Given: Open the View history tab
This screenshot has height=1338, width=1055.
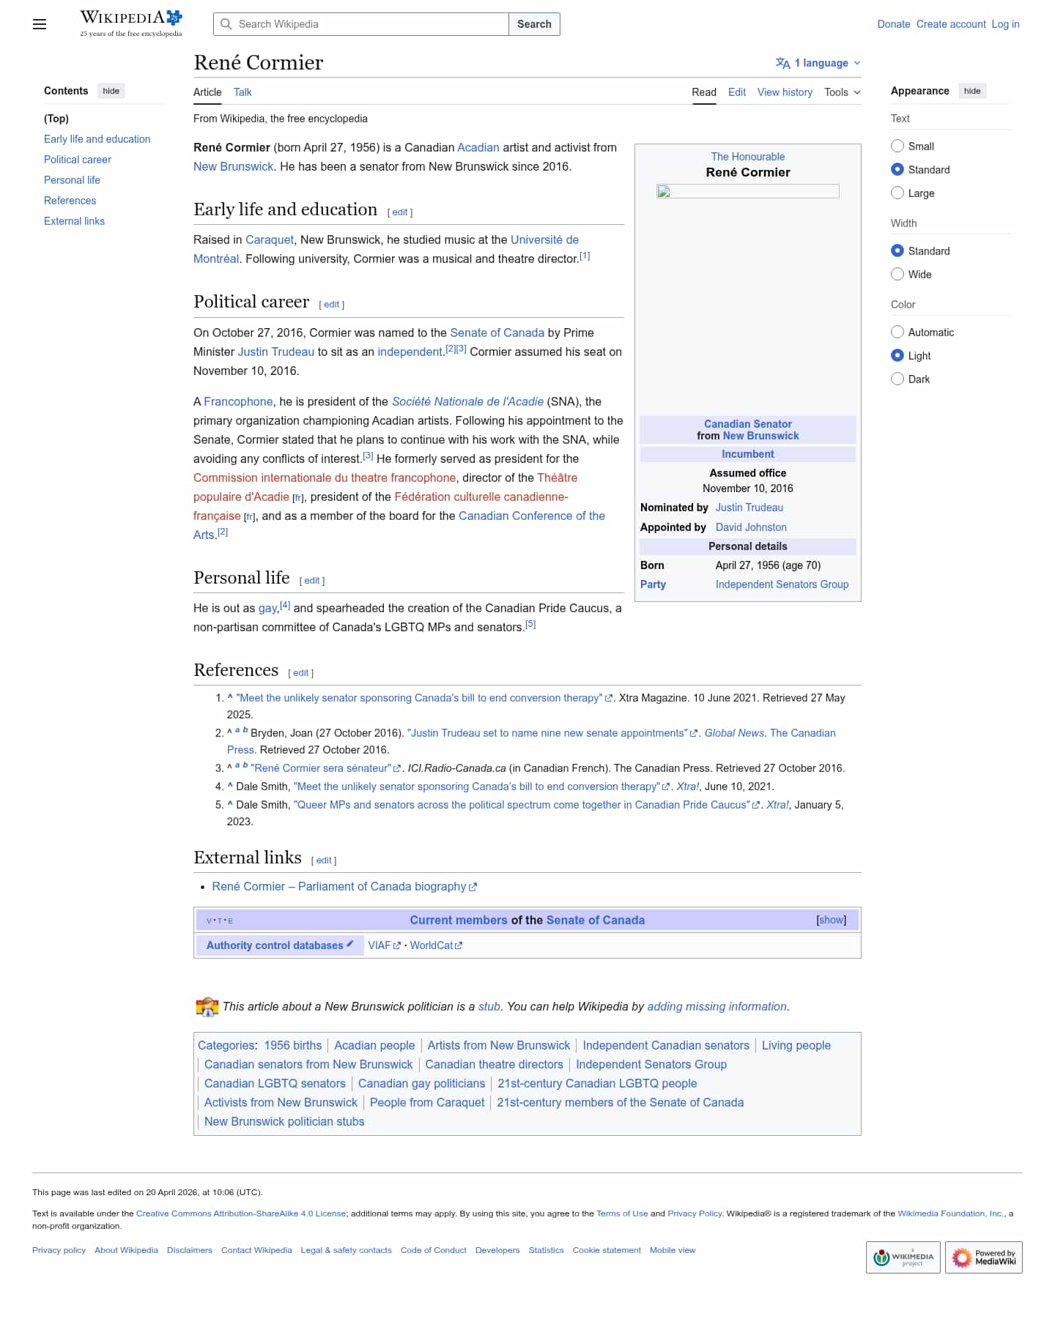Looking at the screenshot, I should click(785, 92).
